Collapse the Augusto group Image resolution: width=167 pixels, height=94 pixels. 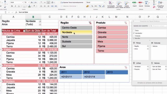tap(3, 34)
